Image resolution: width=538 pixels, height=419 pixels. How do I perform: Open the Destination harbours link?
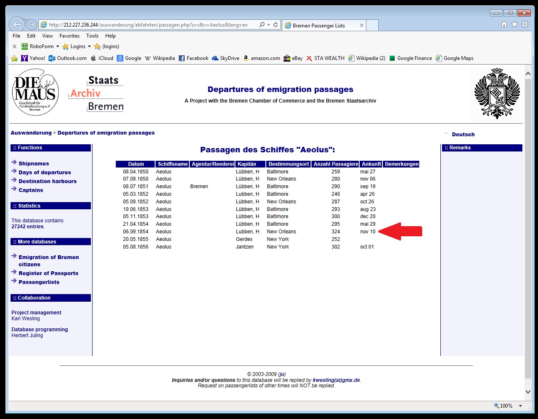tap(47, 181)
